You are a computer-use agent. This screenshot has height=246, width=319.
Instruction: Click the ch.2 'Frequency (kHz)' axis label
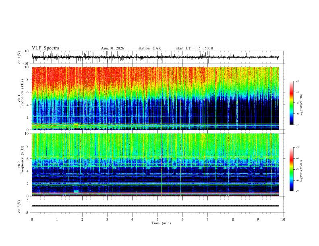[x=22, y=160]
